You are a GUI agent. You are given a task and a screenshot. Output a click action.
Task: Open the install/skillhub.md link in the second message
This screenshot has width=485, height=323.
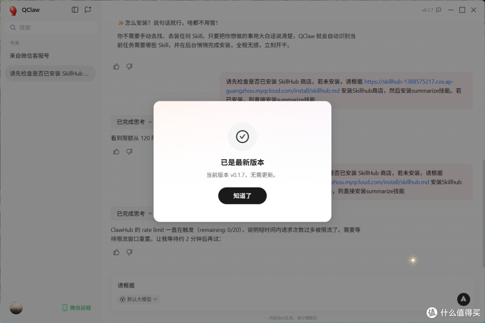[x=380, y=182]
